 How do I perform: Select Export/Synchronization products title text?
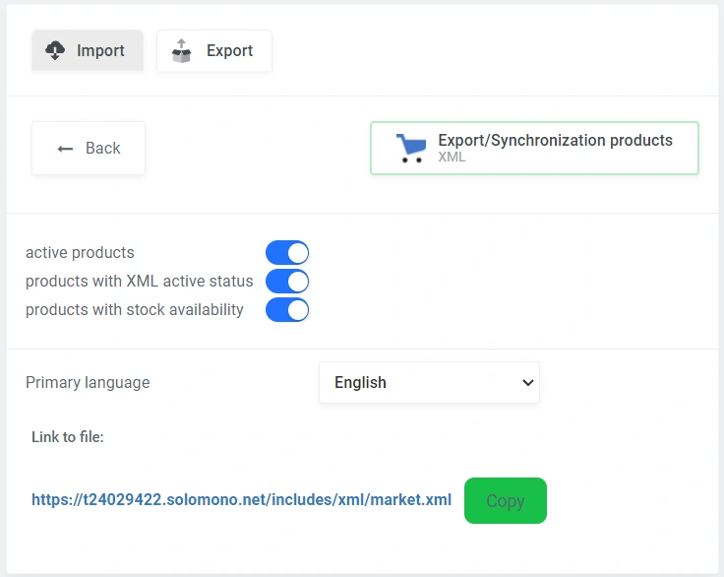pyautogui.click(x=555, y=140)
